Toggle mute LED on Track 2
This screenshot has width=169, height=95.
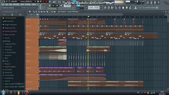point(37,31)
